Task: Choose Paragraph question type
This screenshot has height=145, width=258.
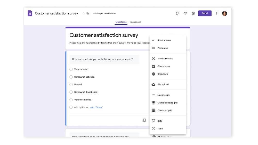Action: [168, 48]
